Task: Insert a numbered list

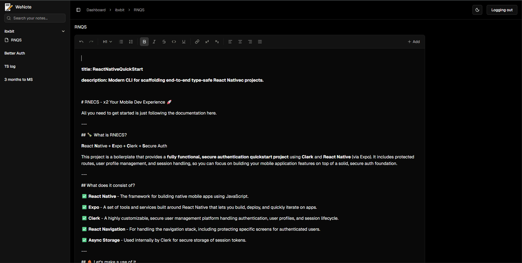Action: 131,42
